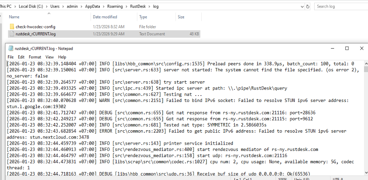
Task: Click the 'port=28636' nat response text
Action: coord(303,113)
